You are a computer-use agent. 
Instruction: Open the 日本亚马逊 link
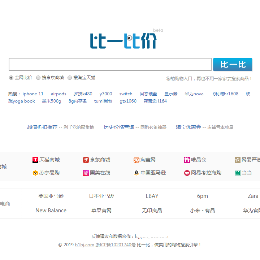[101, 196]
